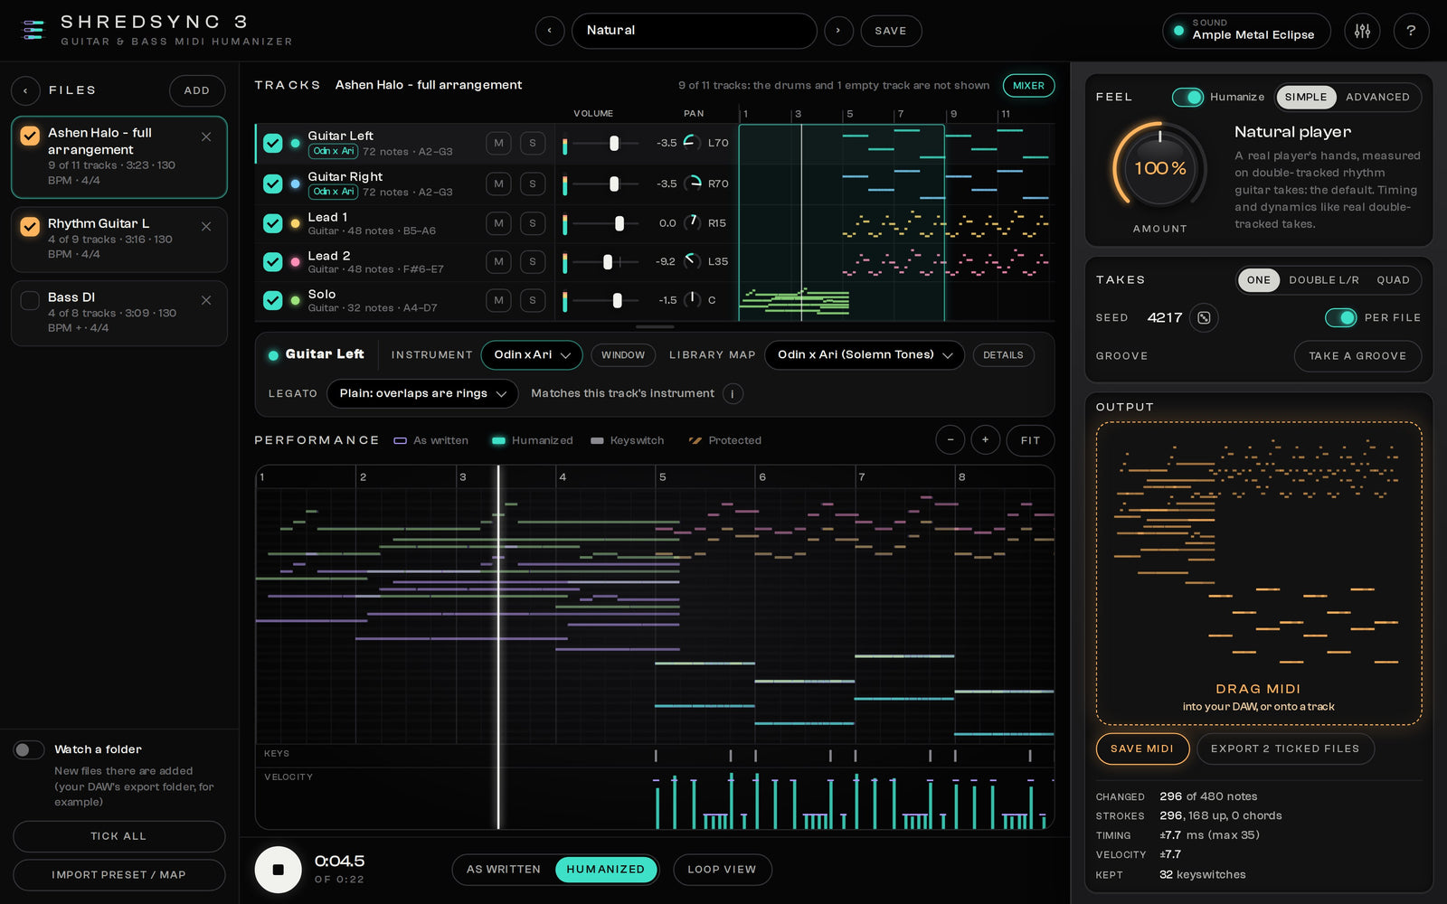Remove Ashen Halo file with X
The width and height of the screenshot is (1447, 904).
point(206,137)
